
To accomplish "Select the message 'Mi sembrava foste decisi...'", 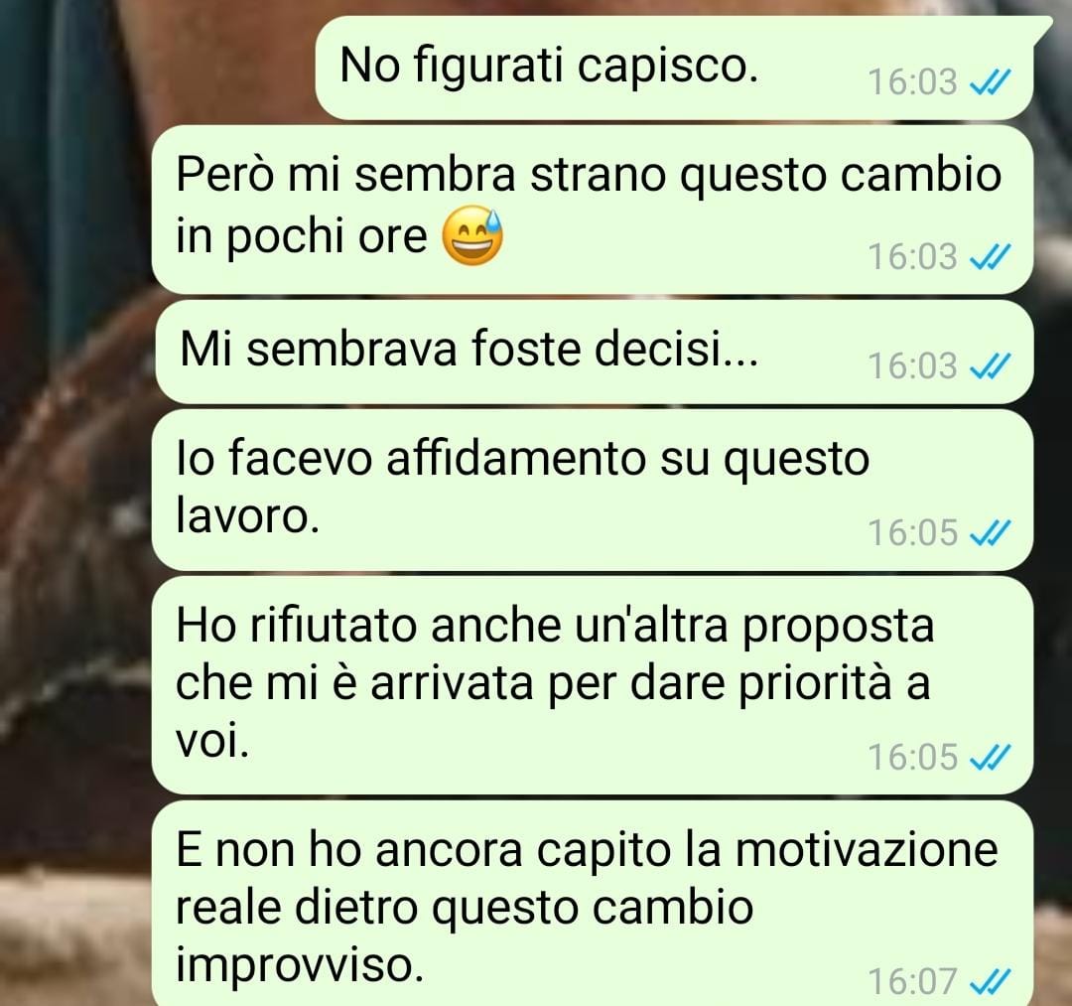I will tap(595, 351).
